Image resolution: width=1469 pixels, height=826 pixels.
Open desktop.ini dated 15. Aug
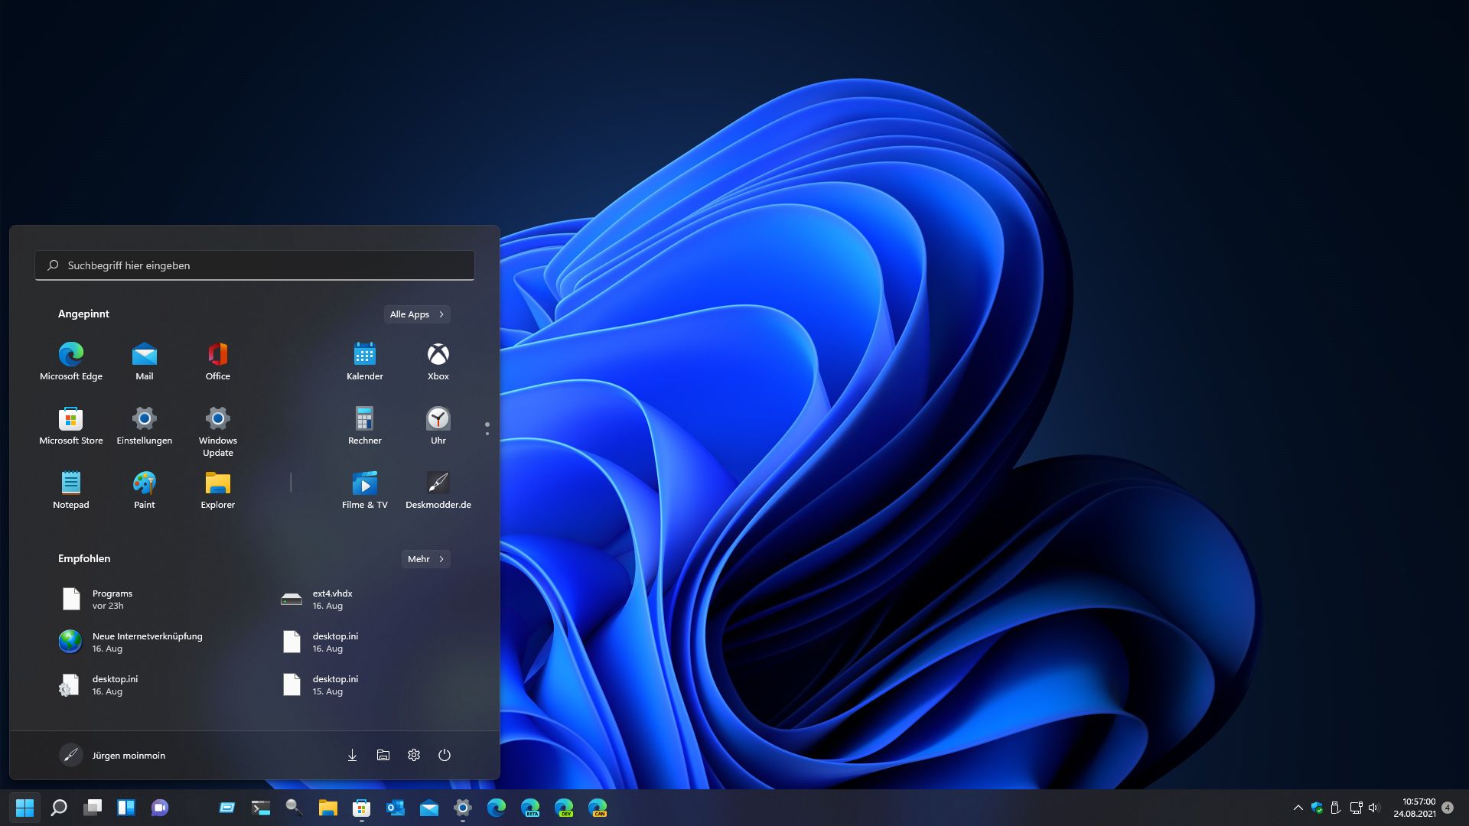coord(366,685)
